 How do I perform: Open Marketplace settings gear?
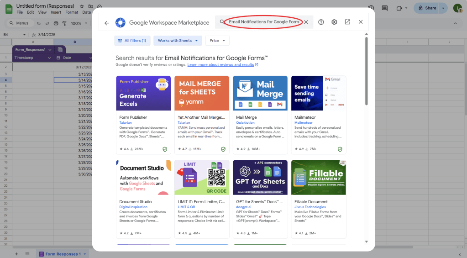click(x=334, y=22)
